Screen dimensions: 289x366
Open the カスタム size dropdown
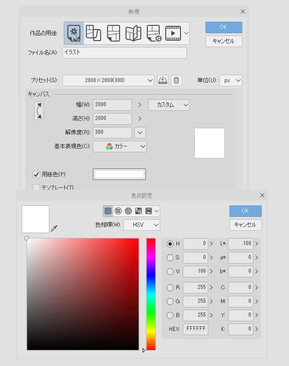click(169, 105)
